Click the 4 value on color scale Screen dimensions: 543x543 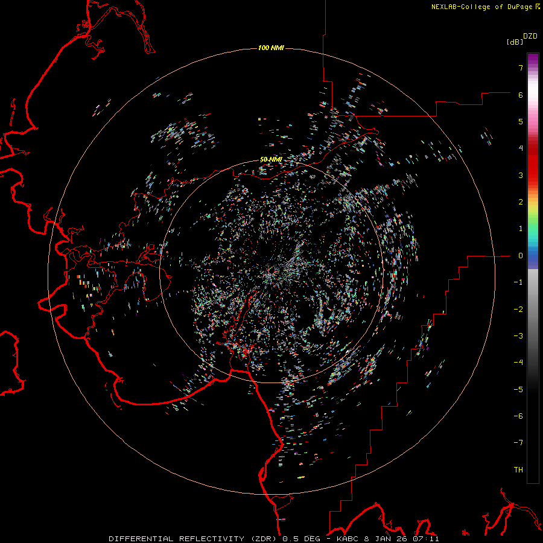pyautogui.click(x=521, y=148)
